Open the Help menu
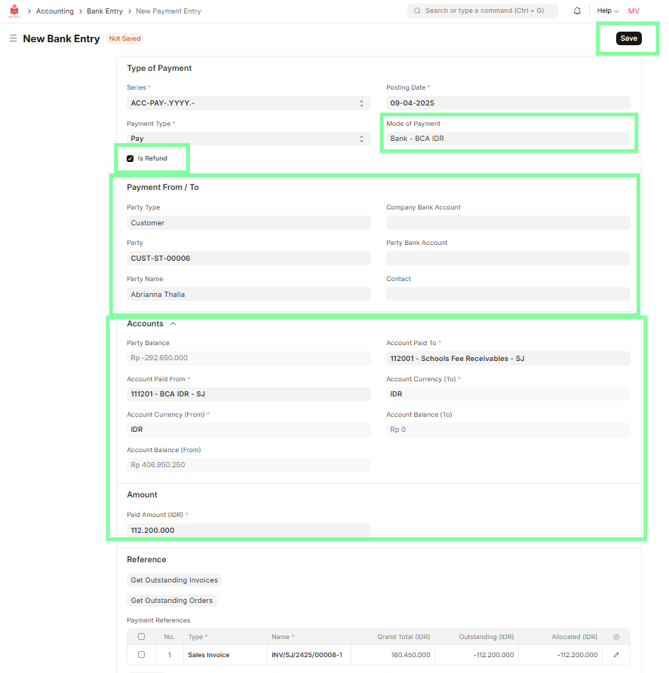The image size is (669, 673). click(x=607, y=11)
